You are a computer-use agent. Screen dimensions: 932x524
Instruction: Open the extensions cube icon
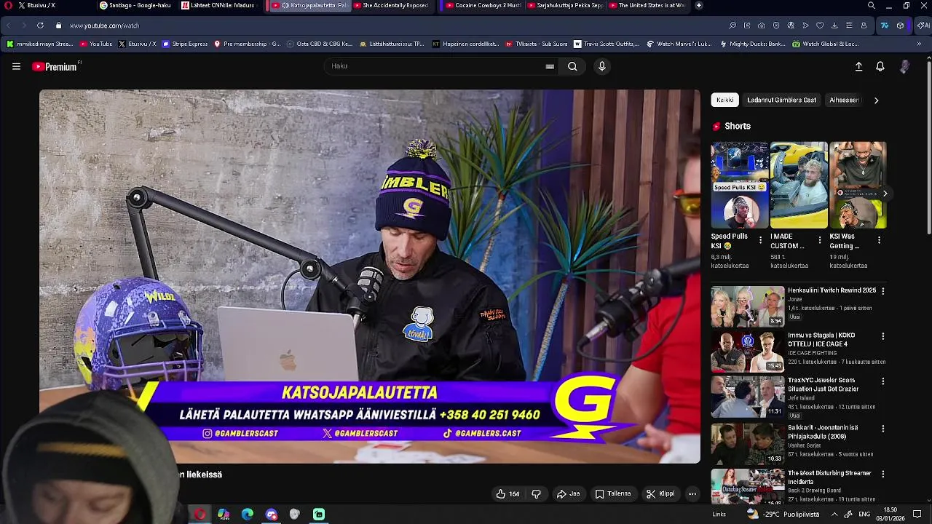(x=901, y=25)
